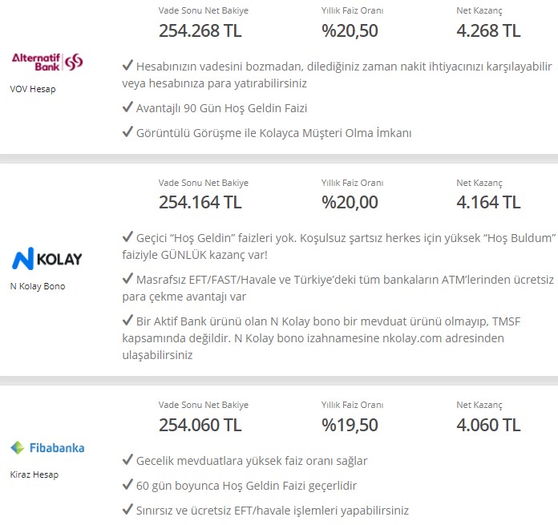Click checkmark beside 'Görüntülü Görüşme ile Kolayca'
558x525 pixels.
pos(127,132)
